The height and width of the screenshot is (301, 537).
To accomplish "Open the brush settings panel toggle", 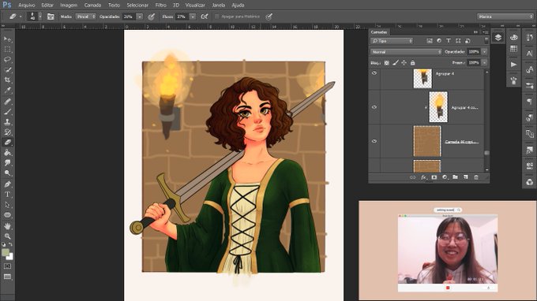I will pyautogui.click(x=51, y=17).
